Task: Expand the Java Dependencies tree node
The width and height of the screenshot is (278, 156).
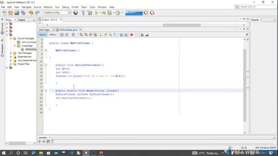Action: [10, 61]
